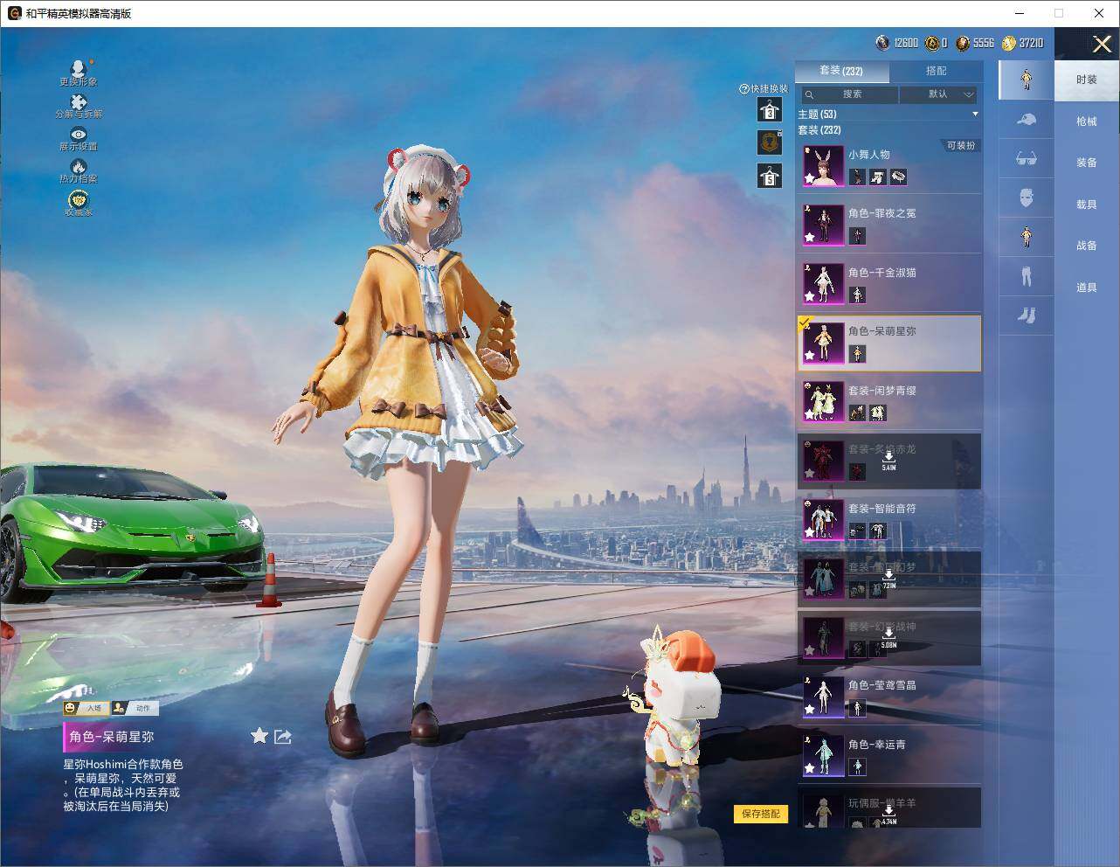The width and height of the screenshot is (1120, 867).
Task: Switch to 搭配 tab
Action: (936, 71)
